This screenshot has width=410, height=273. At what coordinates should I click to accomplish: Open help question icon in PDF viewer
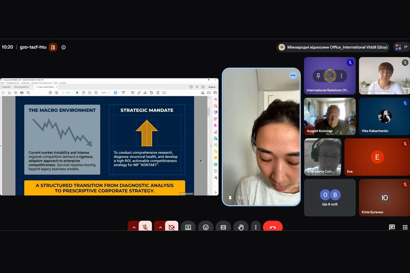click(x=191, y=87)
